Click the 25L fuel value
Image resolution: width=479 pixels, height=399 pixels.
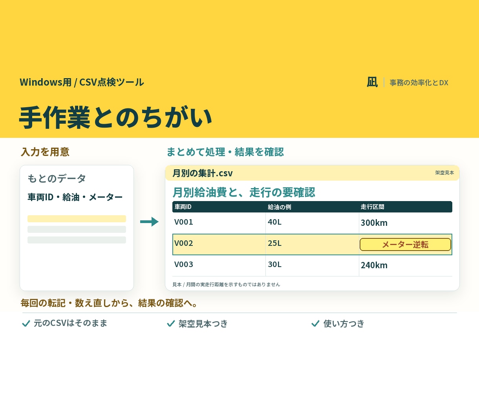(x=275, y=243)
